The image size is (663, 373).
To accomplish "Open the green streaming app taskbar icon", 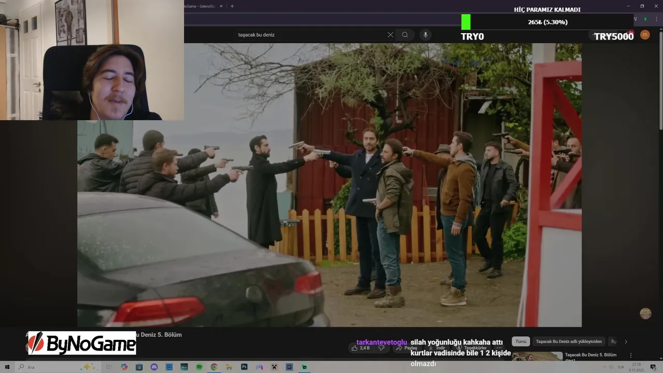I will point(305,367).
